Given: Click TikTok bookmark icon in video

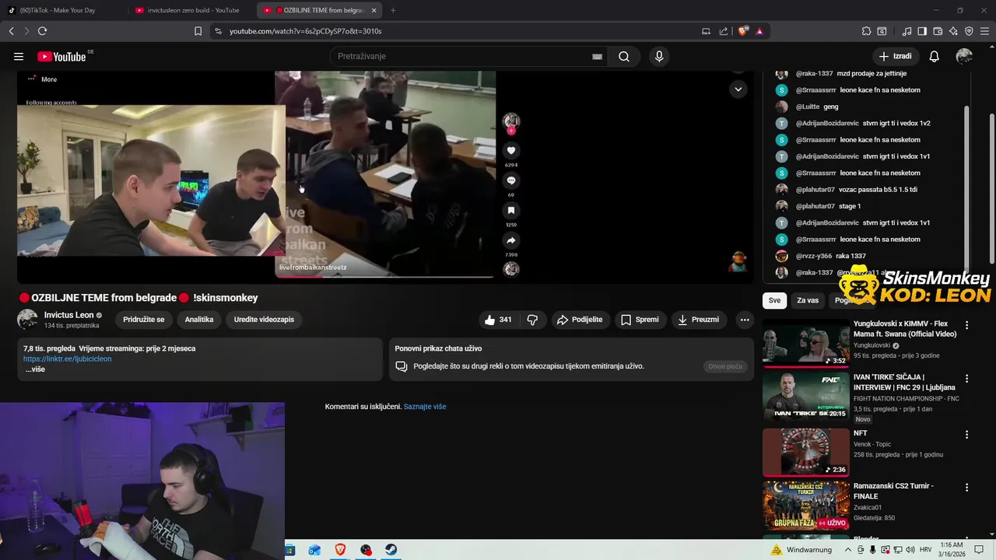Looking at the screenshot, I should click(511, 210).
